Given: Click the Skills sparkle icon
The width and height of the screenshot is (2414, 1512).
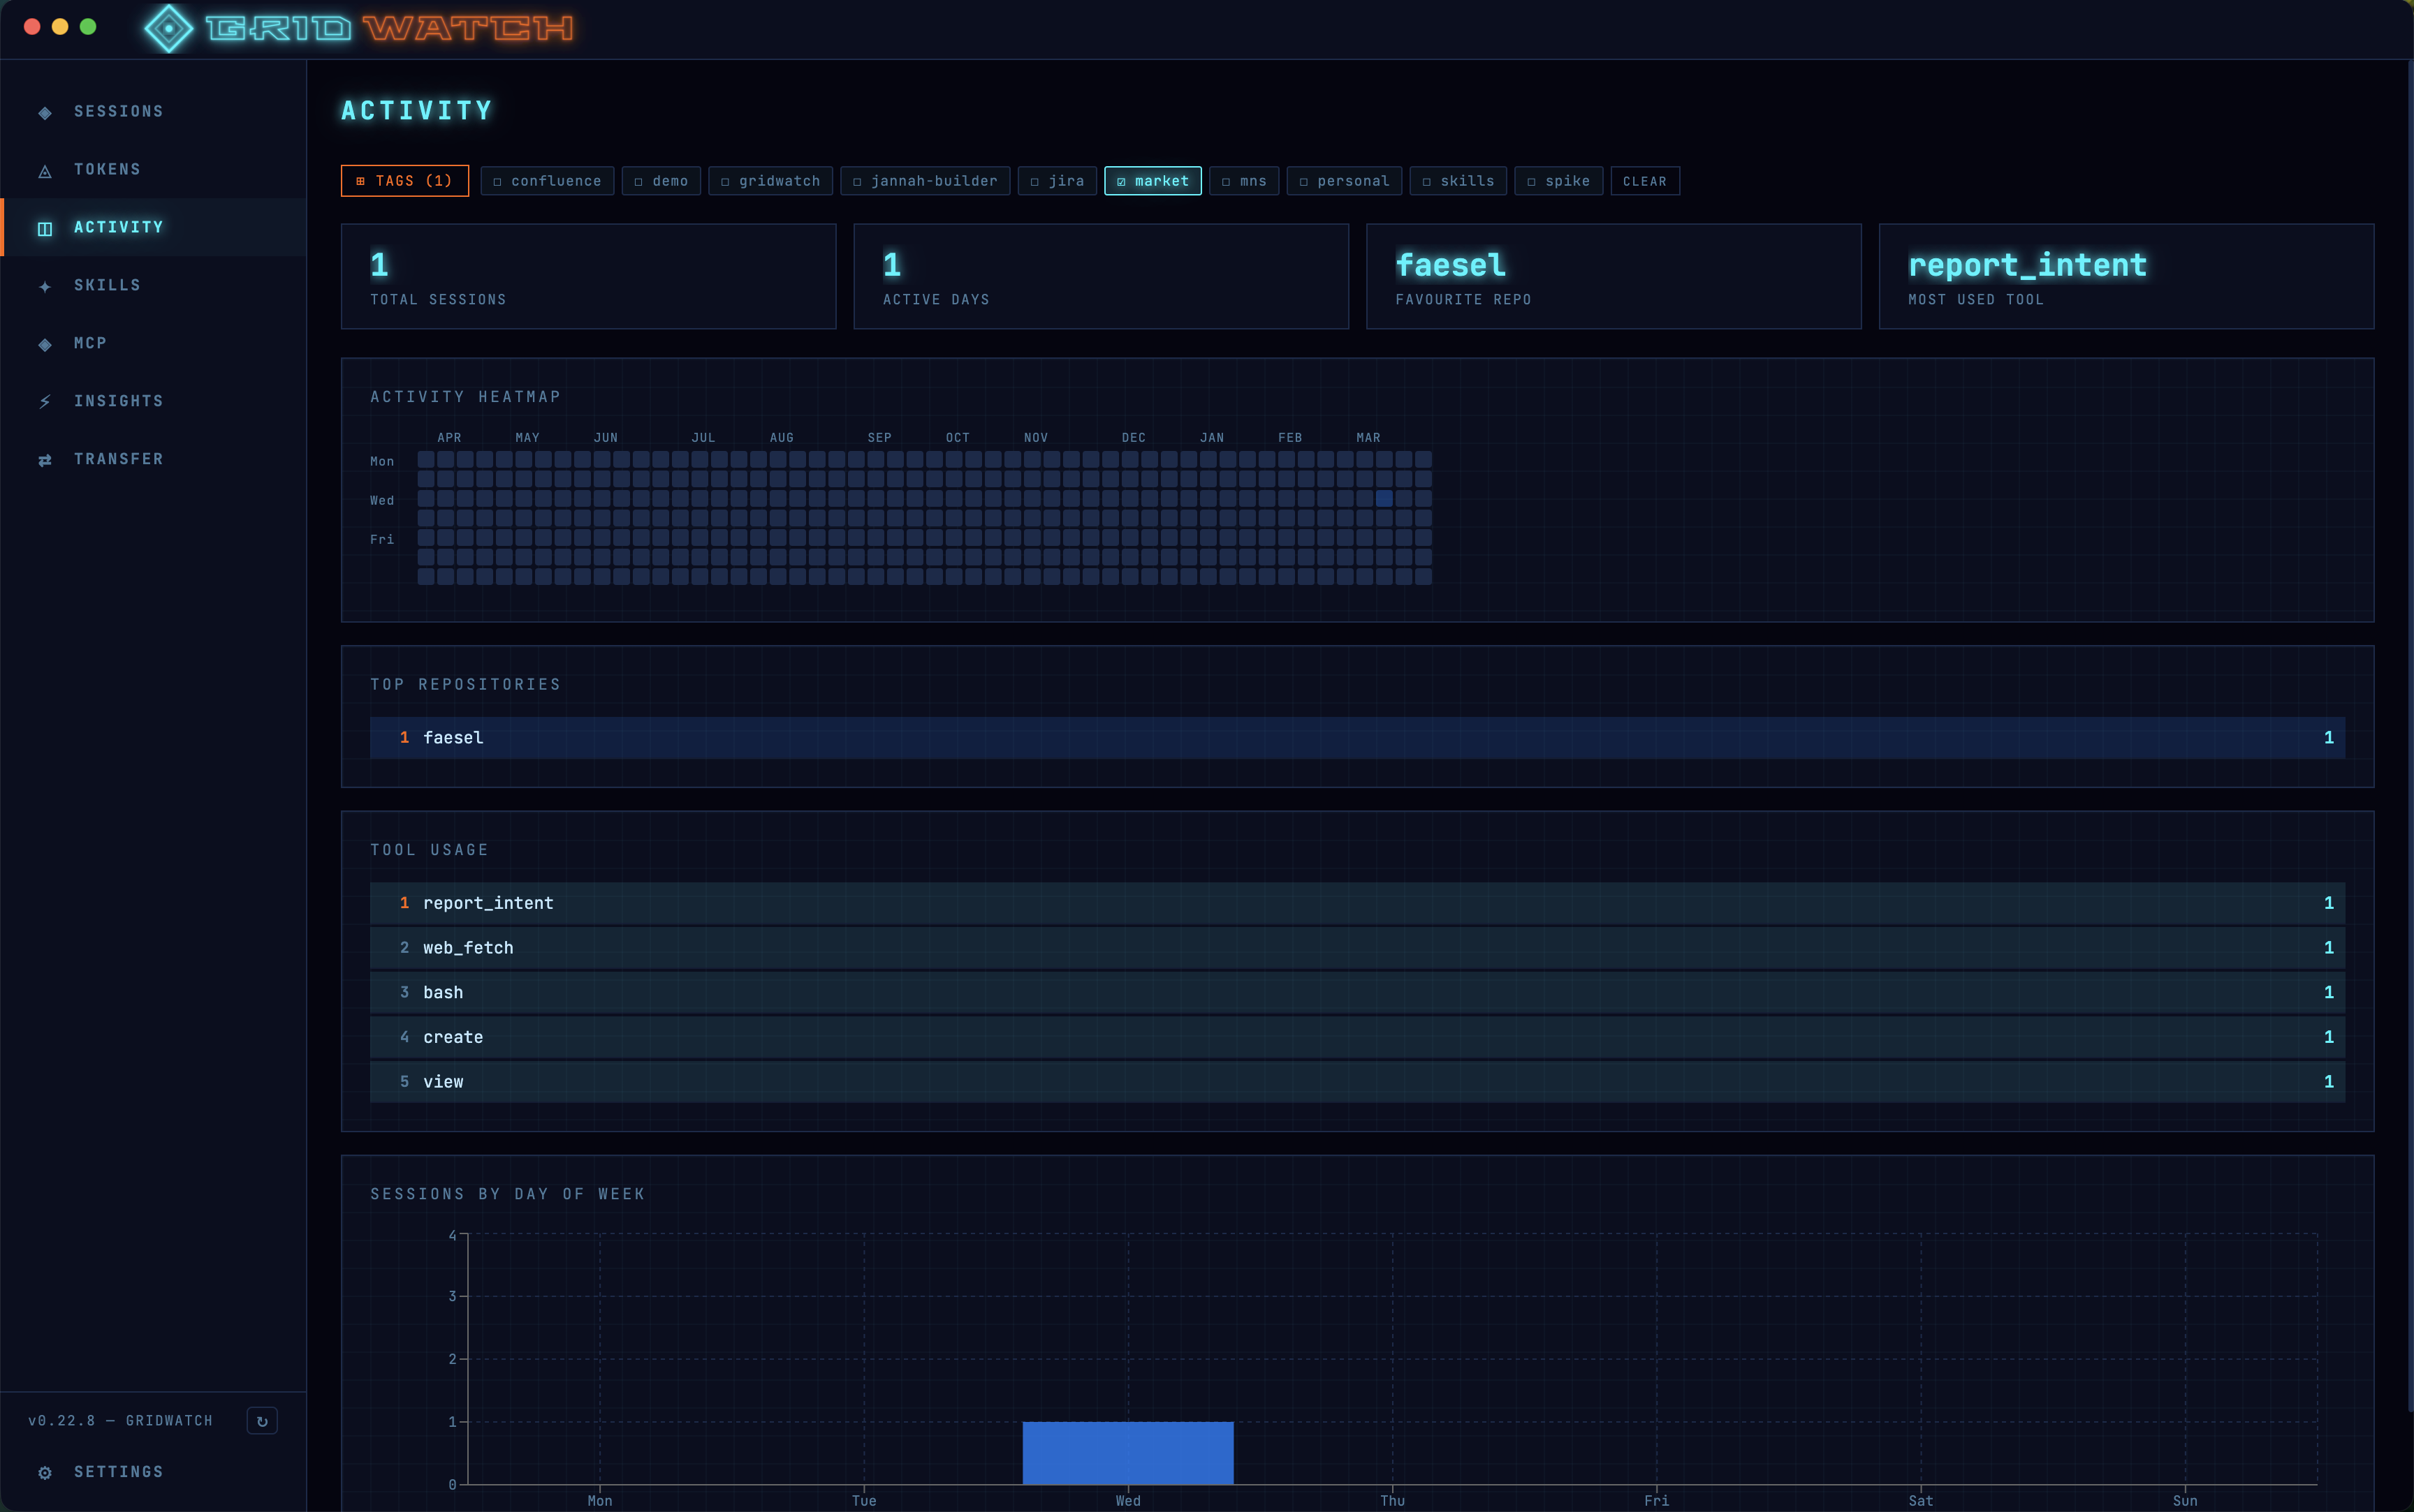Looking at the screenshot, I should [45, 286].
